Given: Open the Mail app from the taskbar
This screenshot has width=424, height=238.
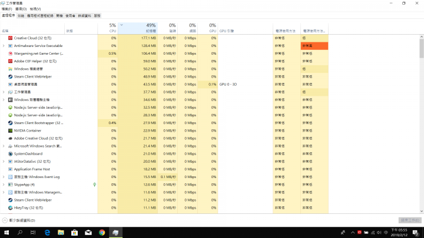Looking at the screenshot, I should click(88, 232).
